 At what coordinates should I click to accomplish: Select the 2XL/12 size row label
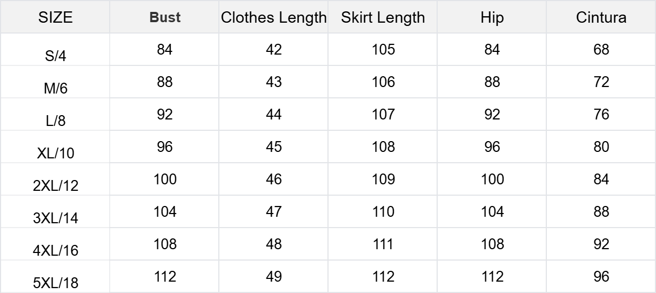[x=56, y=186]
